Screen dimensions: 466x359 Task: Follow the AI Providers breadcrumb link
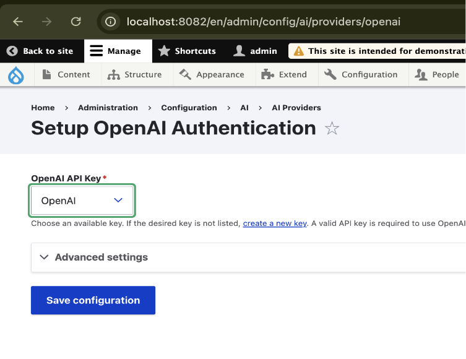click(x=296, y=108)
